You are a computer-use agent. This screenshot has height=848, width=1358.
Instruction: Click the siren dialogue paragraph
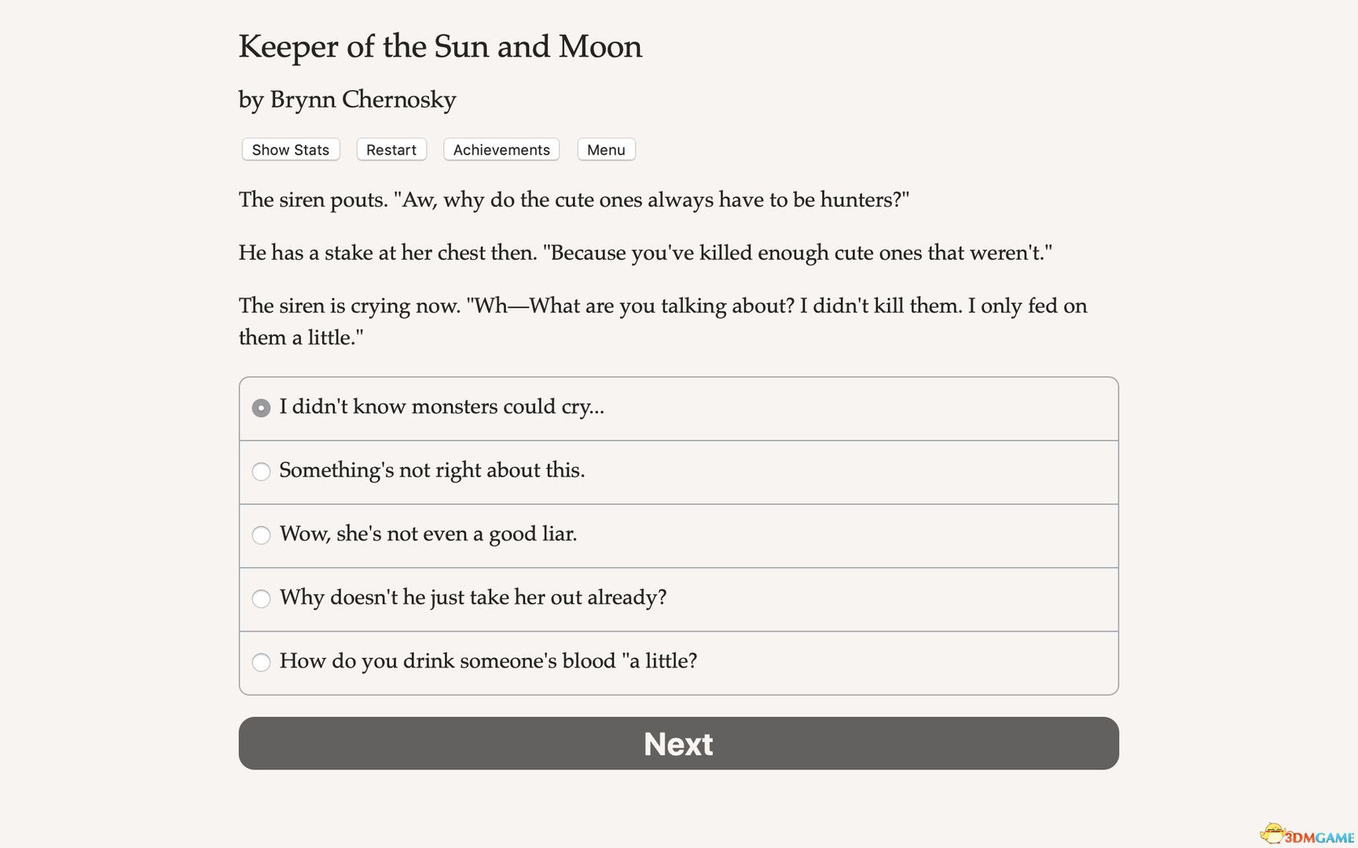574,200
